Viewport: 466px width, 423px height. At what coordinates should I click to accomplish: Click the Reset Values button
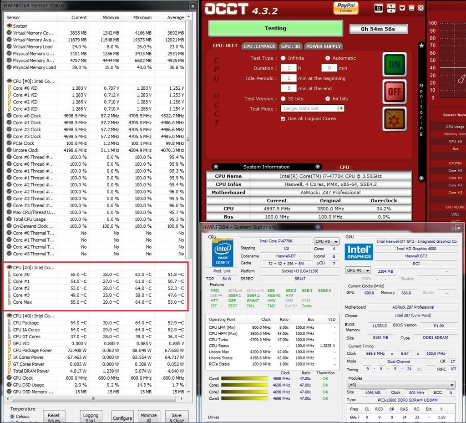(x=54, y=417)
